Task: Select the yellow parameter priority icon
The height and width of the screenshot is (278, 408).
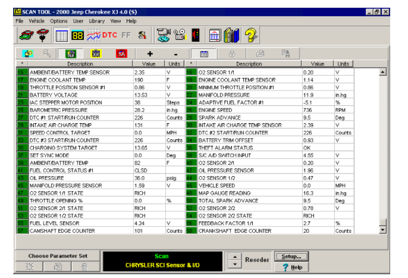Action: point(96,54)
